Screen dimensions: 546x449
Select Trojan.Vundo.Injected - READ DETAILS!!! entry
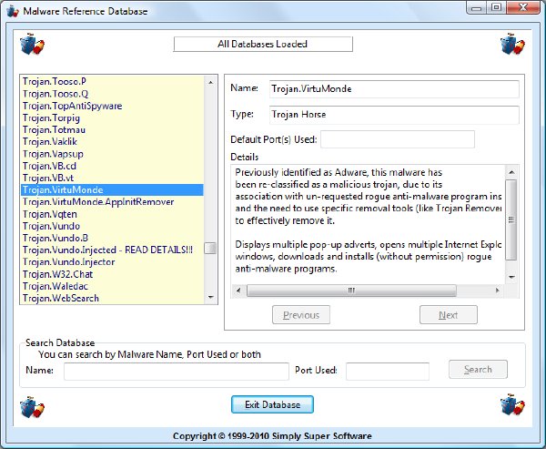coord(112,250)
